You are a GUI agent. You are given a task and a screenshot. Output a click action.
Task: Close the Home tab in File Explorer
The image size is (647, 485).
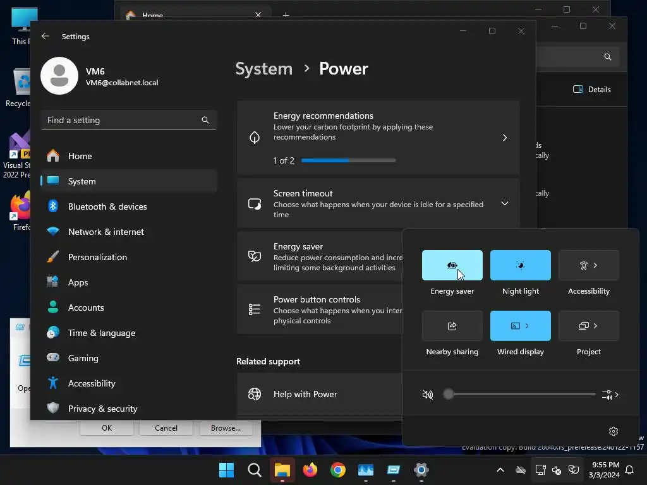click(258, 15)
